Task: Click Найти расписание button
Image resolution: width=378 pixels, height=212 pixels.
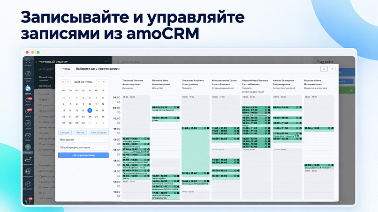Action: (x=83, y=155)
